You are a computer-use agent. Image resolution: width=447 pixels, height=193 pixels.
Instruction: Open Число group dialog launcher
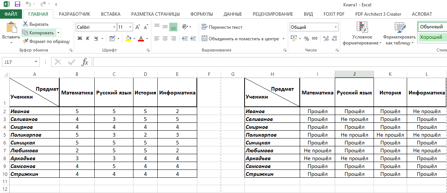coord(337,50)
